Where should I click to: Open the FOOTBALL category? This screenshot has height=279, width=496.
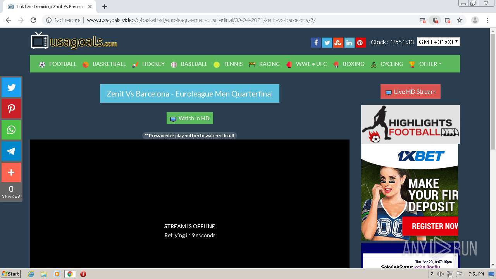point(58,64)
